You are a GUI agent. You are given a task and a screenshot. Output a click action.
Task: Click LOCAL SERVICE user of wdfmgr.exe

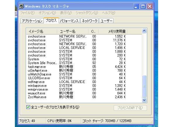(72, 82)
